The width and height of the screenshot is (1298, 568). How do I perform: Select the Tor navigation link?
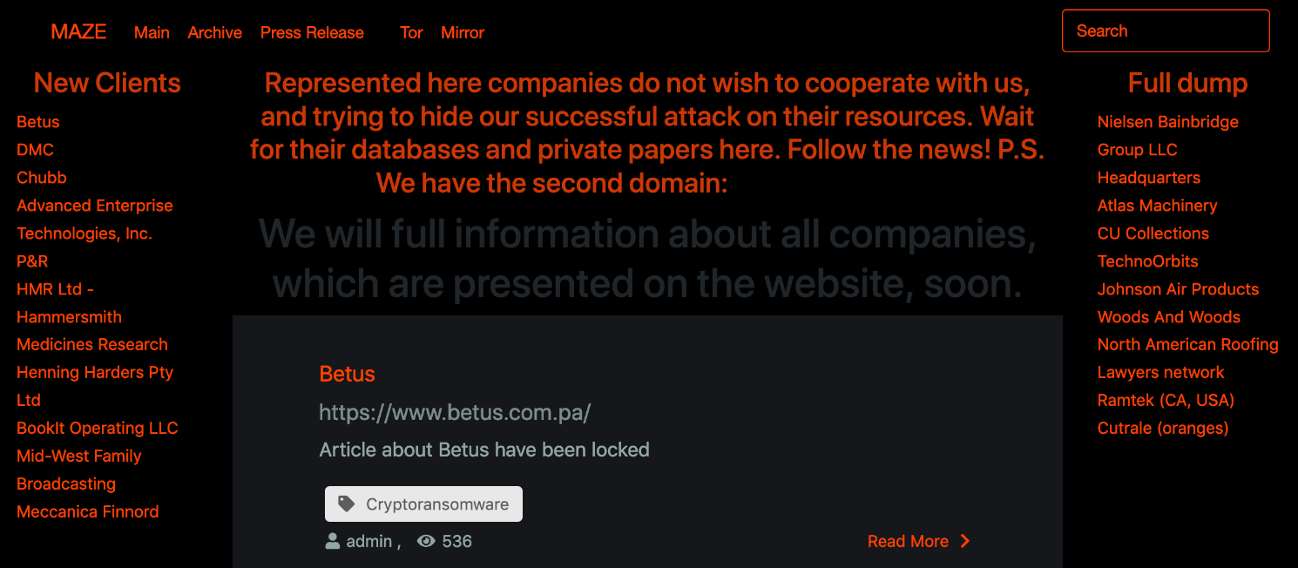(x=411, y=33)
